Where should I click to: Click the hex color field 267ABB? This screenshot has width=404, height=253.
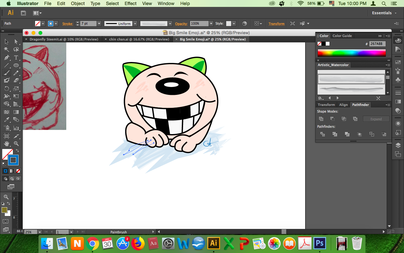point(377,44)
